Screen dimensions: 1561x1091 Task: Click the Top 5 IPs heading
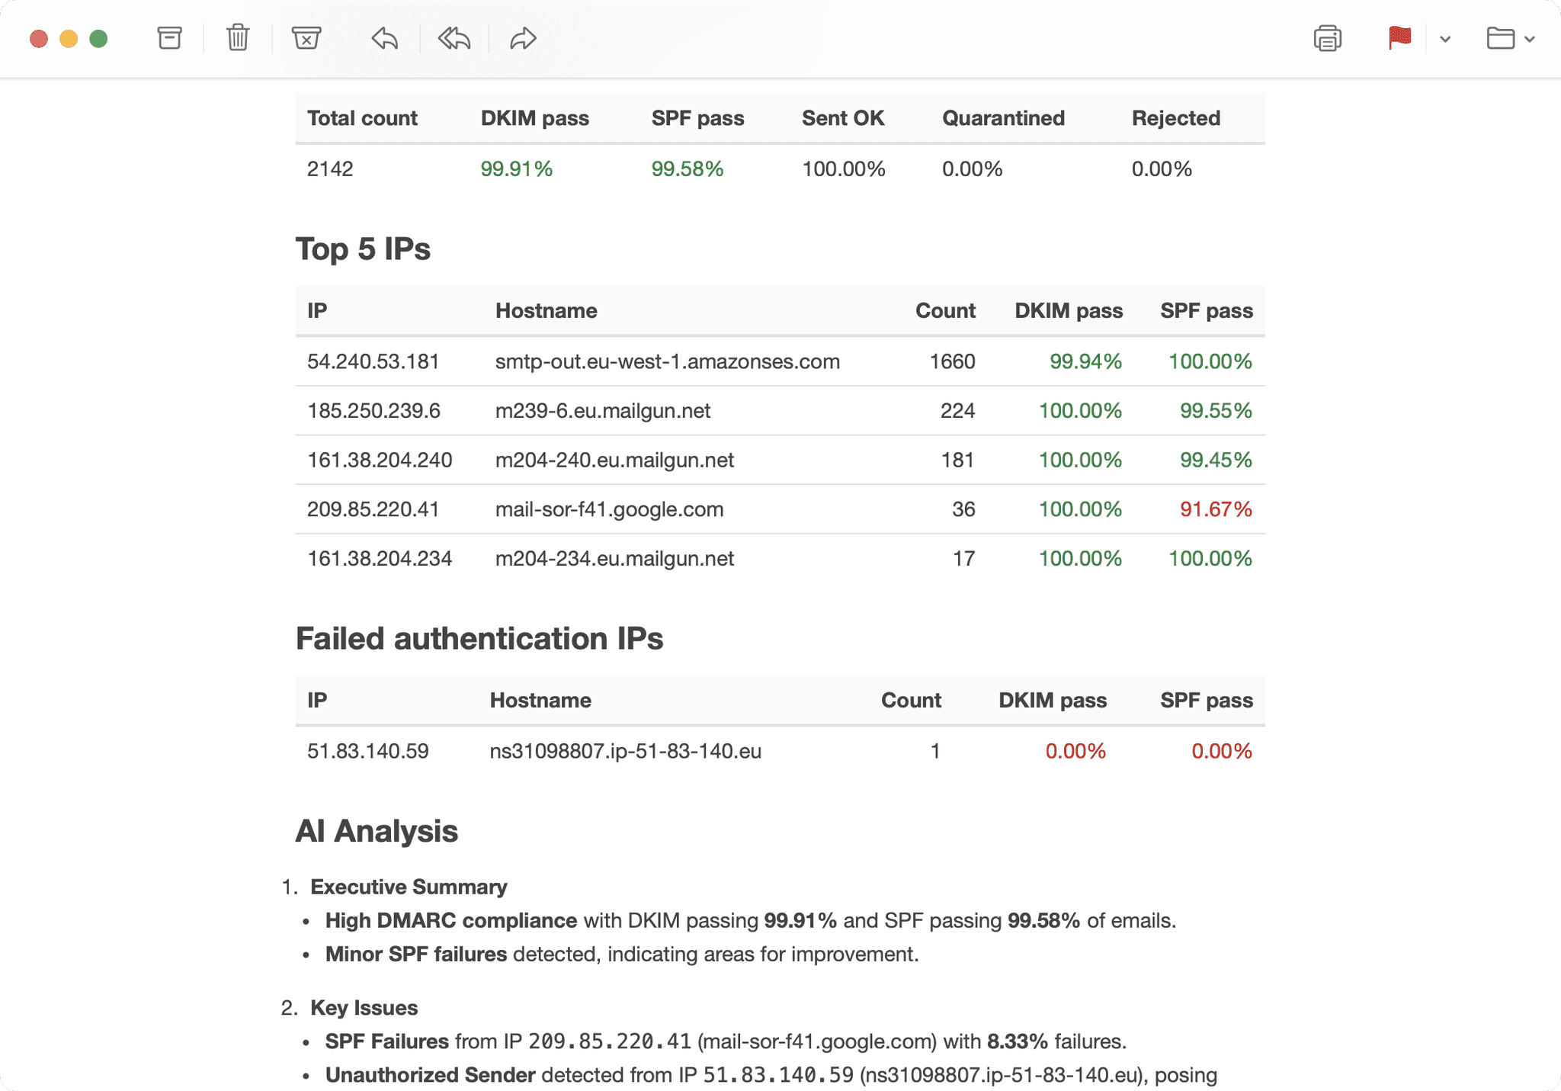click(x=363, y=249)
